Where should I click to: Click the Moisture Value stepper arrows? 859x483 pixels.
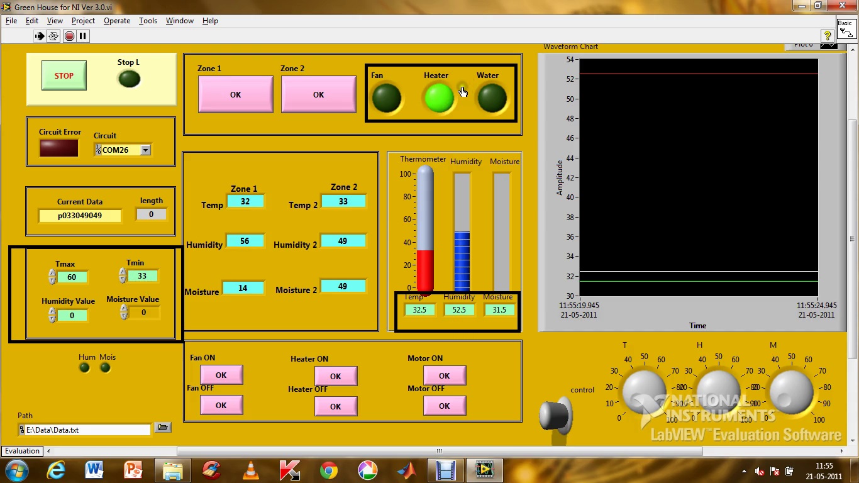pos(124,313)
